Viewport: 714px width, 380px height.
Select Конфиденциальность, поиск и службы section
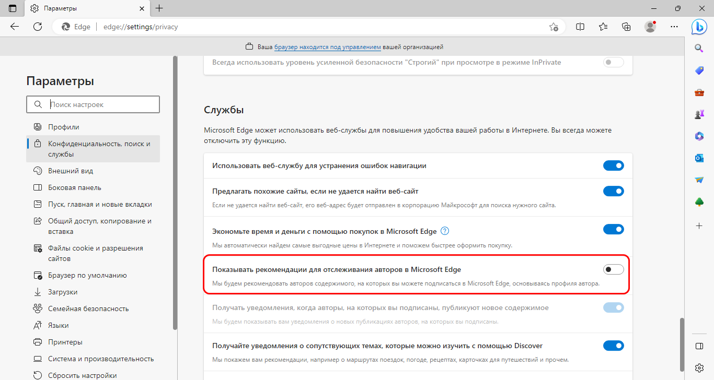(93, 149)
